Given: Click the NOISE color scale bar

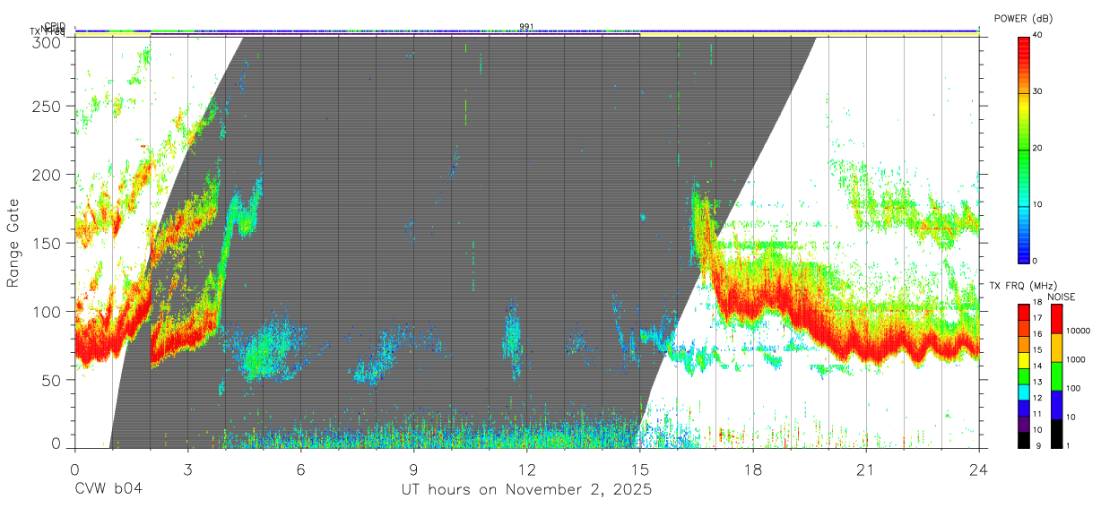Looking at the screenshot, I should 1056,375.
